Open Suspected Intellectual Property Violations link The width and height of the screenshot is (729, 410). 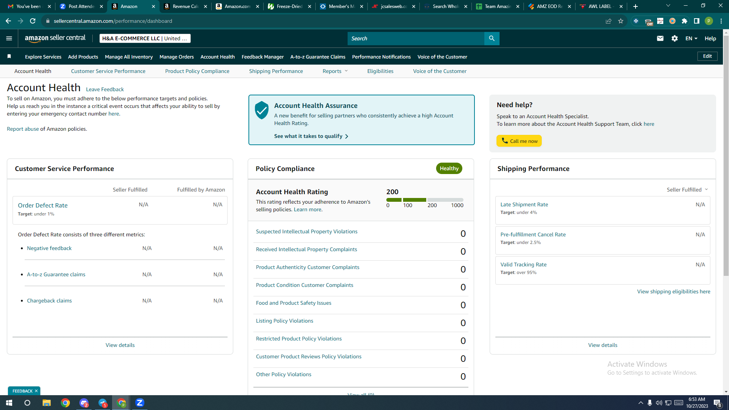[x=307, y=231]
